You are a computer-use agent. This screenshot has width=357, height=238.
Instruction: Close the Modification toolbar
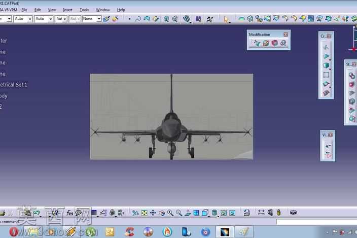coord(285,35)
